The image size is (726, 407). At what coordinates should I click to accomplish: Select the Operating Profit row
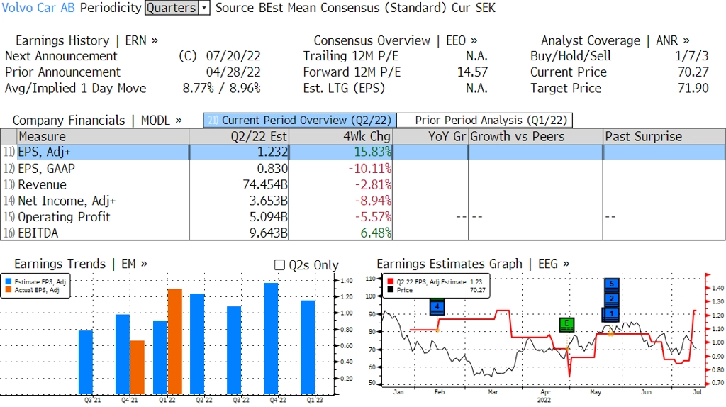click(363, 217)
